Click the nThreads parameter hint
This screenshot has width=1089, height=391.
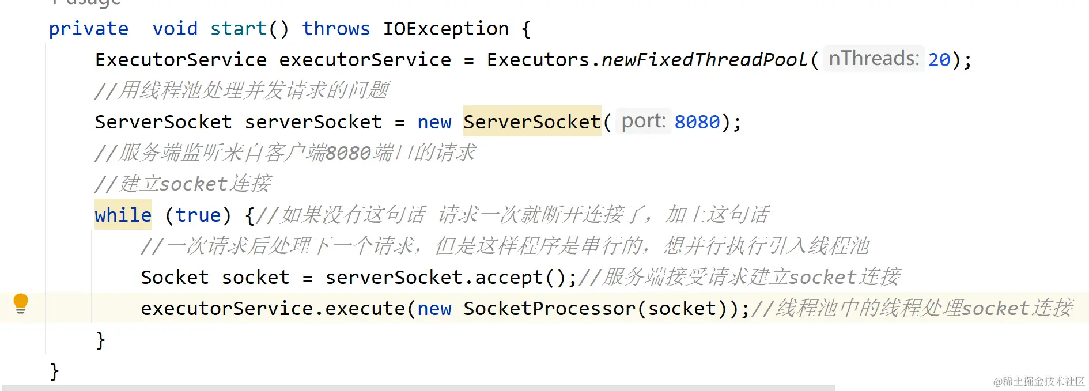[x=874, y=59]
